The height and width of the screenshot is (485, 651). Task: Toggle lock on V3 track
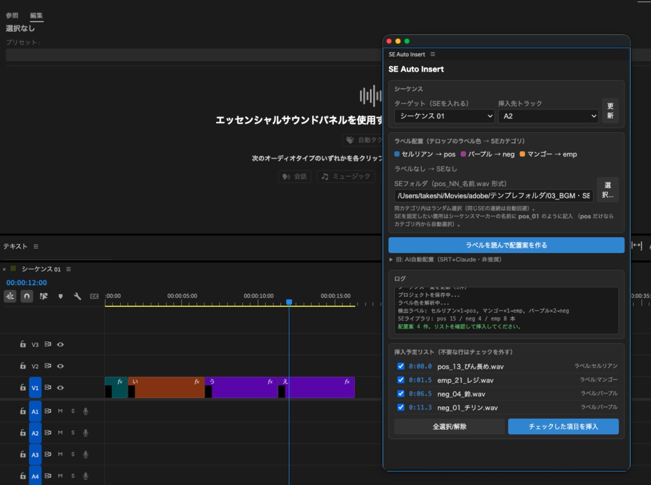coord(23,345)
